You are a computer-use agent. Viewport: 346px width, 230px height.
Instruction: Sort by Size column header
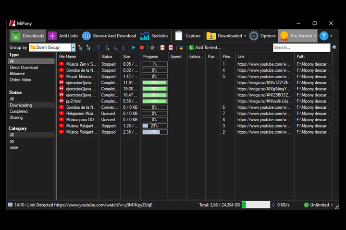pos(131,57)
